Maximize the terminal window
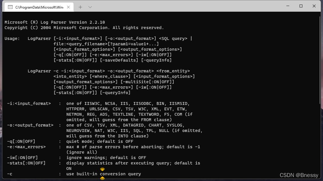The width and height of the screenshot is (323, 181). pos(301,6)
